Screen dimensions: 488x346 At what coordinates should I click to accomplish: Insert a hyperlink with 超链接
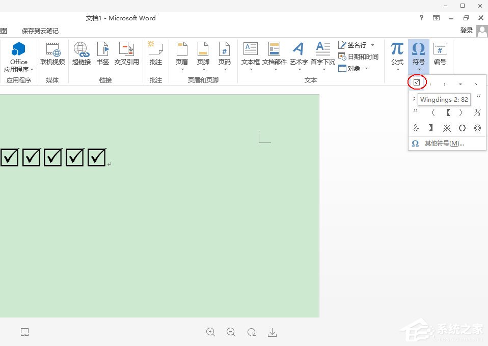tap(81, 55)
